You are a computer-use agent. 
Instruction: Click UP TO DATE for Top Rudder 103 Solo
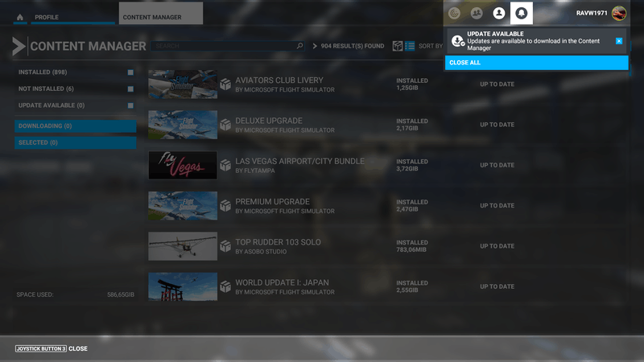(x=497, y=246)
